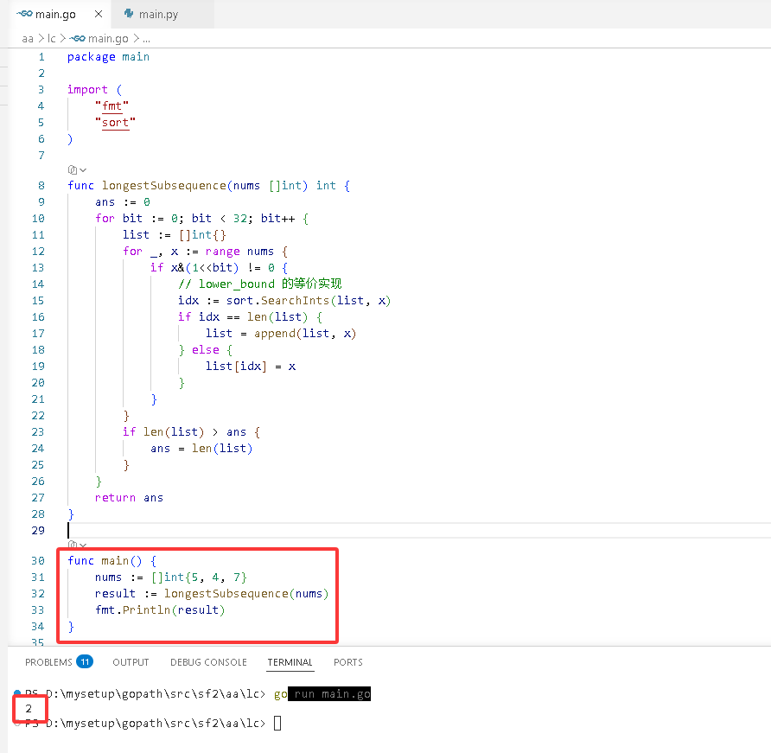Click 'list = append(list, x)' statement

281,334
